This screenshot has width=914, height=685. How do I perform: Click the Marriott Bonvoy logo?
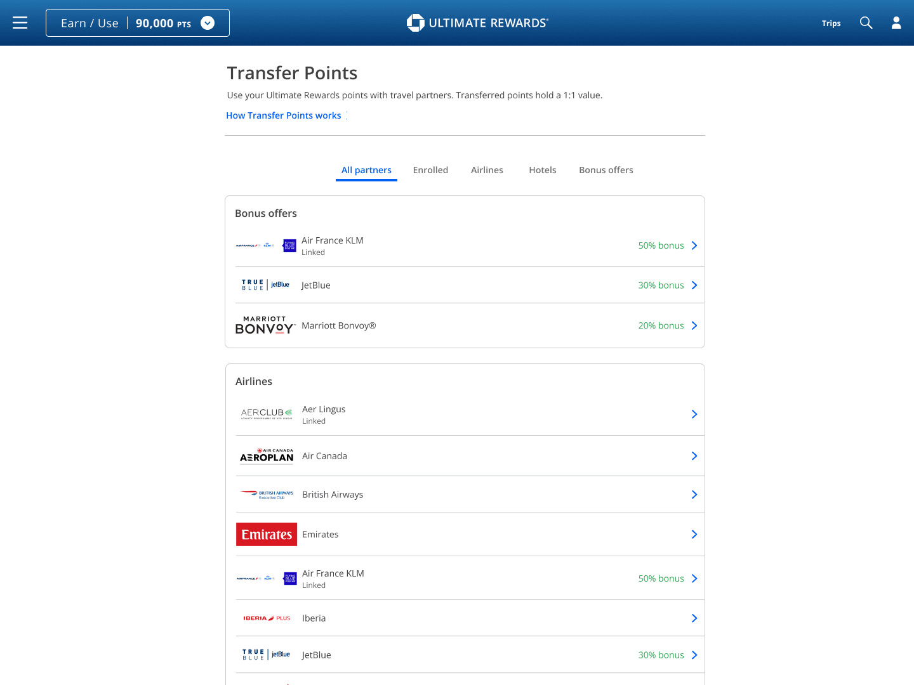[x=265, y=325]
